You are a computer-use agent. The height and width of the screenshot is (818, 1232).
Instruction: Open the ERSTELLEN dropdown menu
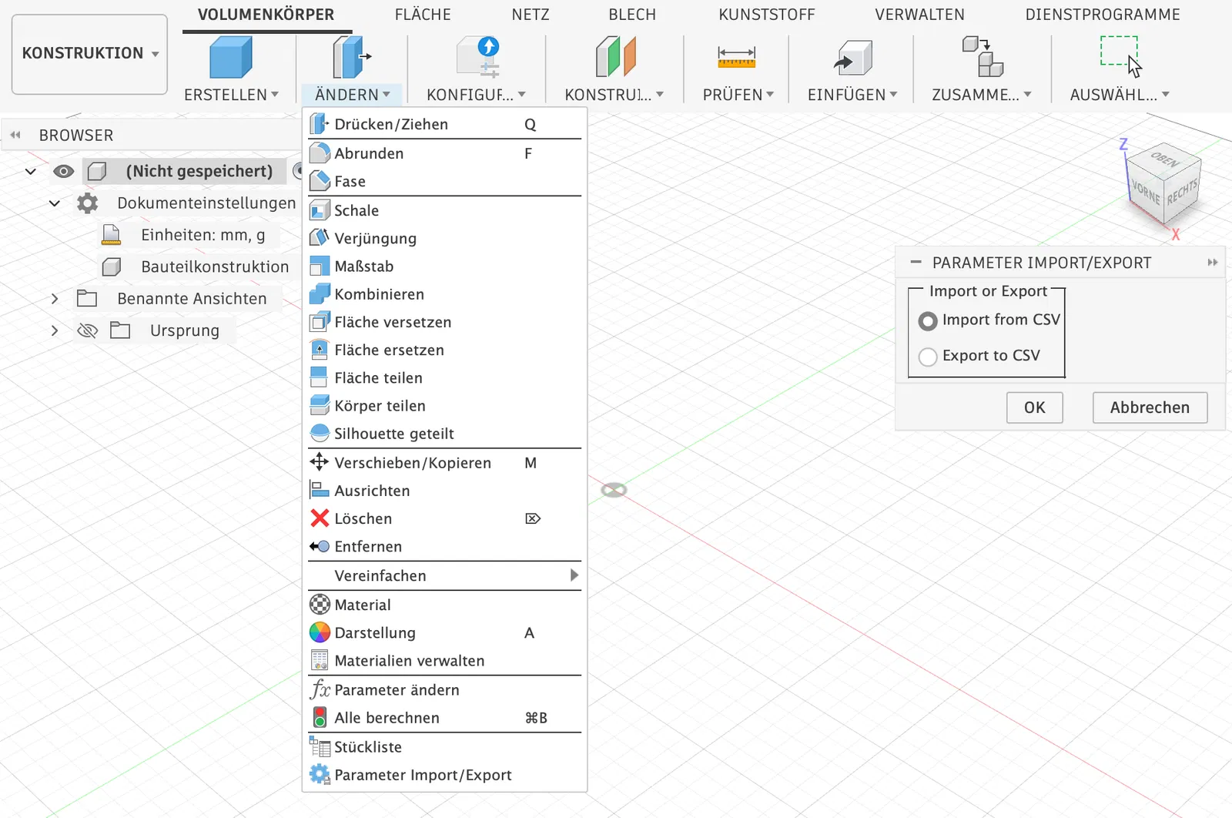point(231,95)
